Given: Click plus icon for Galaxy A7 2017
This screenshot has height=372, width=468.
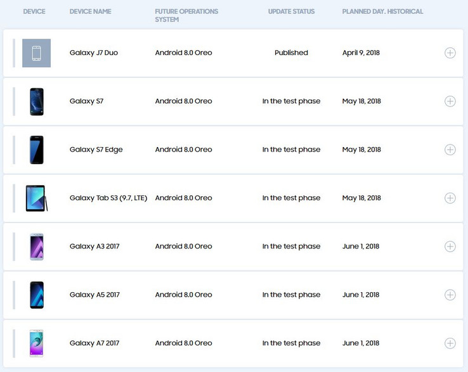Looking at the screenshot, I should click(x=450, y=343).
